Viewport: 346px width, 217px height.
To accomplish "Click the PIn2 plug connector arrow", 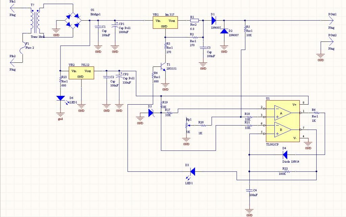I will (x=13, y=62).
